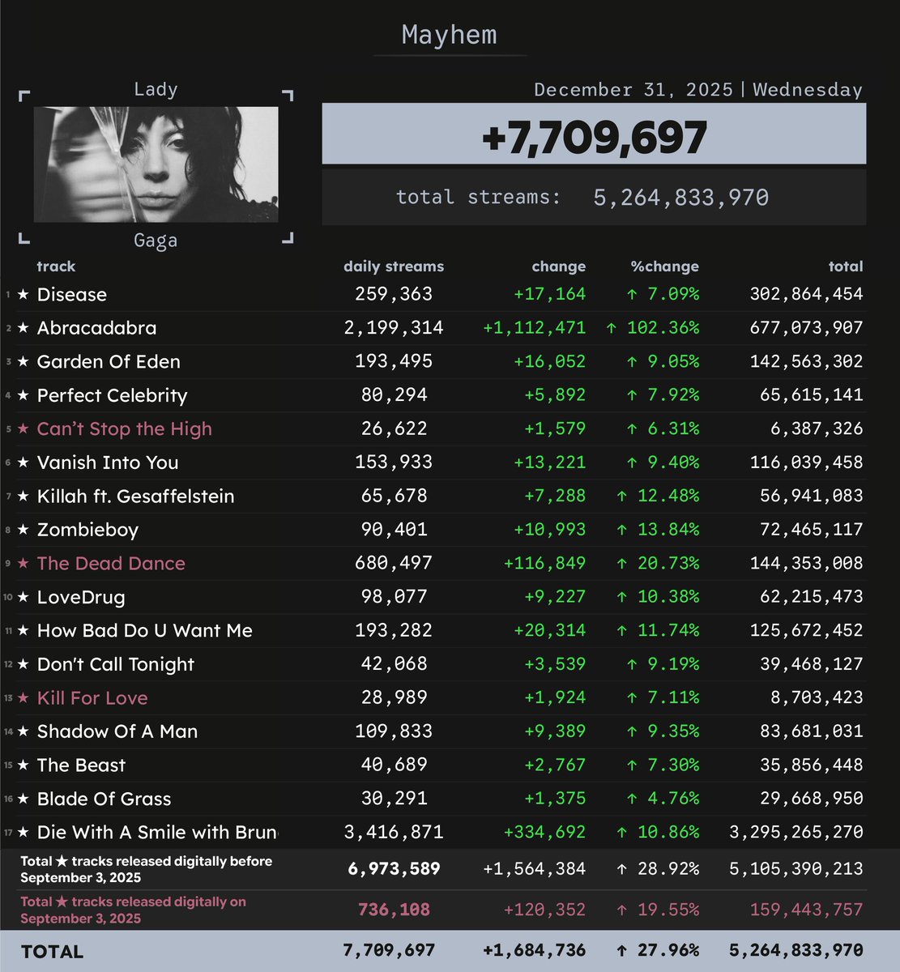Click Disease total 302,864,454
Viewport: 900px width, 972px height.
point(807,295)
